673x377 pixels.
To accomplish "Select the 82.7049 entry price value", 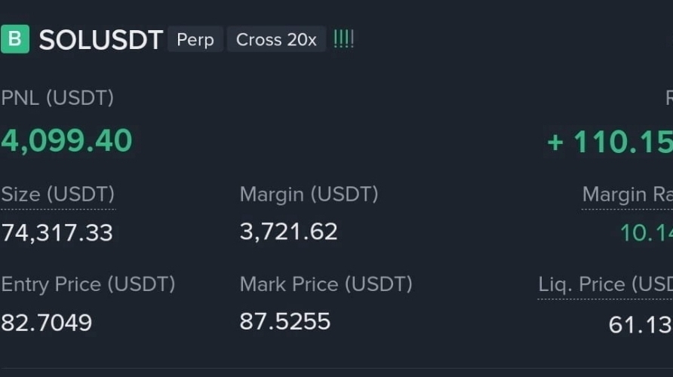I will pyautogui.click(x=46, y=323).
